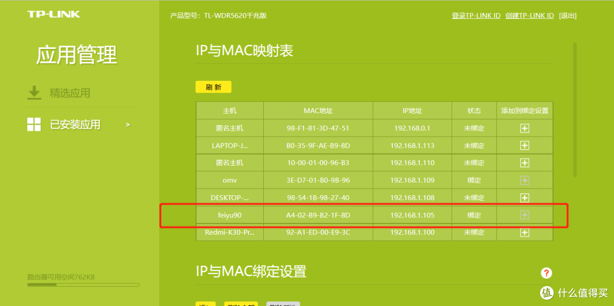The image size is (614, 306).
Task: Add Redmi-K30-Pr... to binding settings
Action: 524,232
